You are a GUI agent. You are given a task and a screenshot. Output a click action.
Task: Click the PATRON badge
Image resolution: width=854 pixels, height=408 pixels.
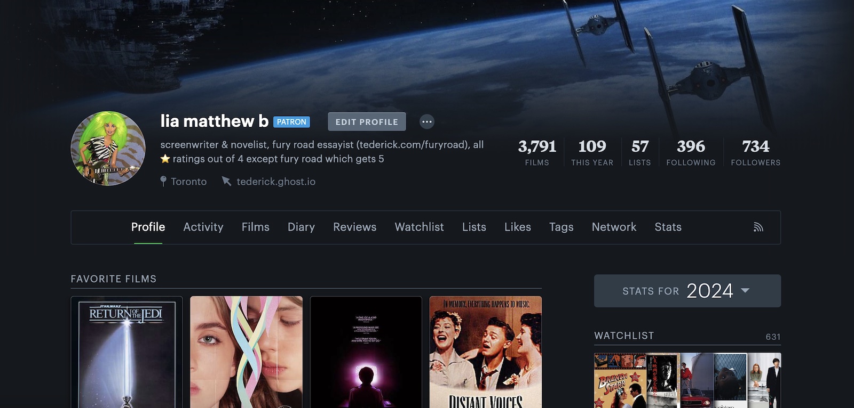[x=291, y=122]
